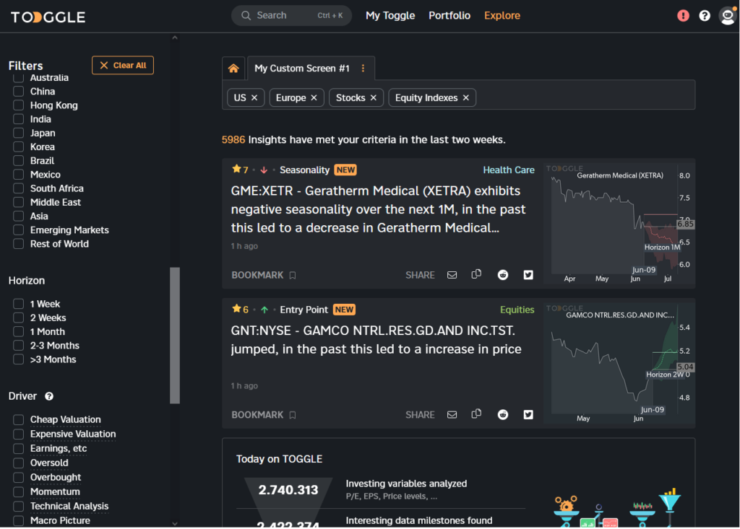Click the Search input field
Screen dimensions: 740x529
point(291,16)
